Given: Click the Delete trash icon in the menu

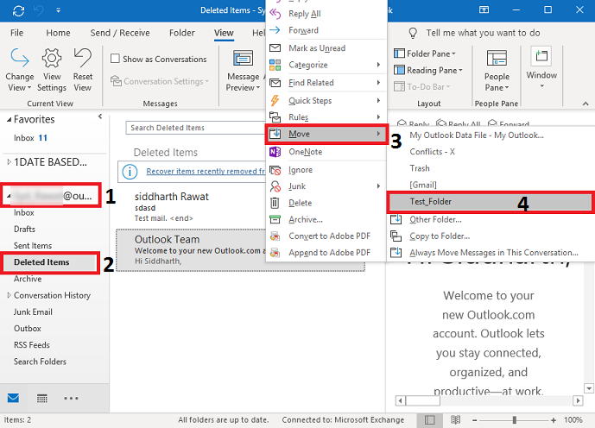Looking at the screenshot, I should tap(275, 203).
